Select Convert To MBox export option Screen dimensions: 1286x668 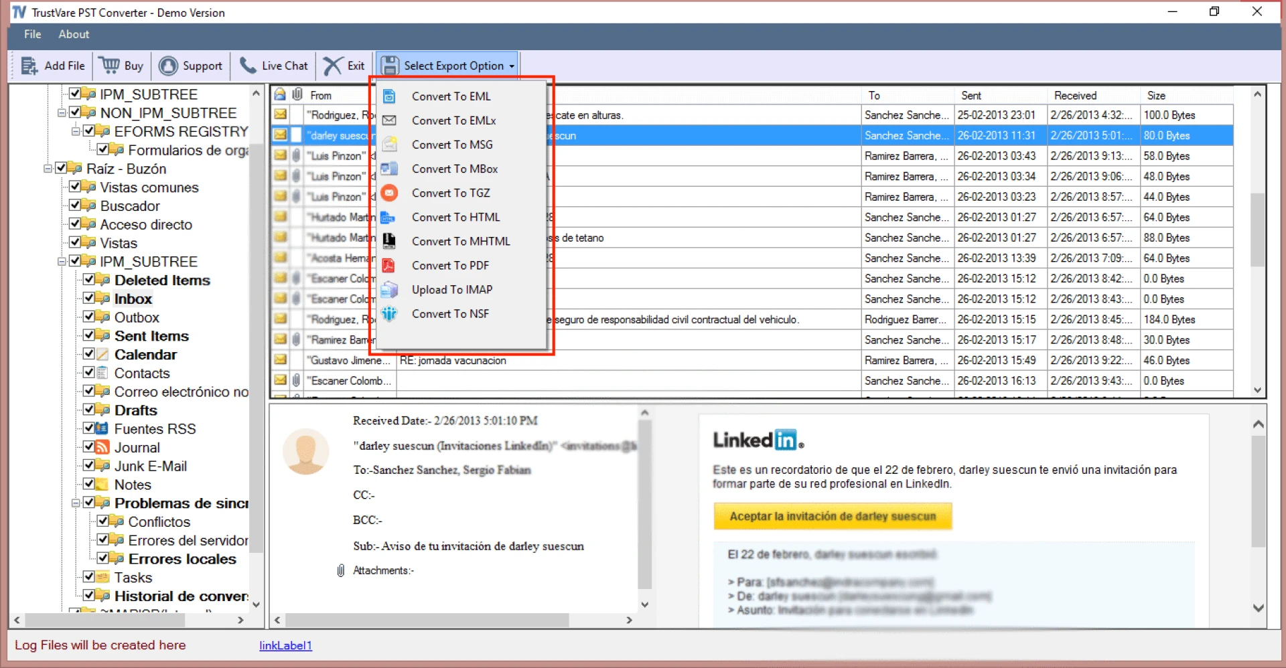[x=455, y=169]
